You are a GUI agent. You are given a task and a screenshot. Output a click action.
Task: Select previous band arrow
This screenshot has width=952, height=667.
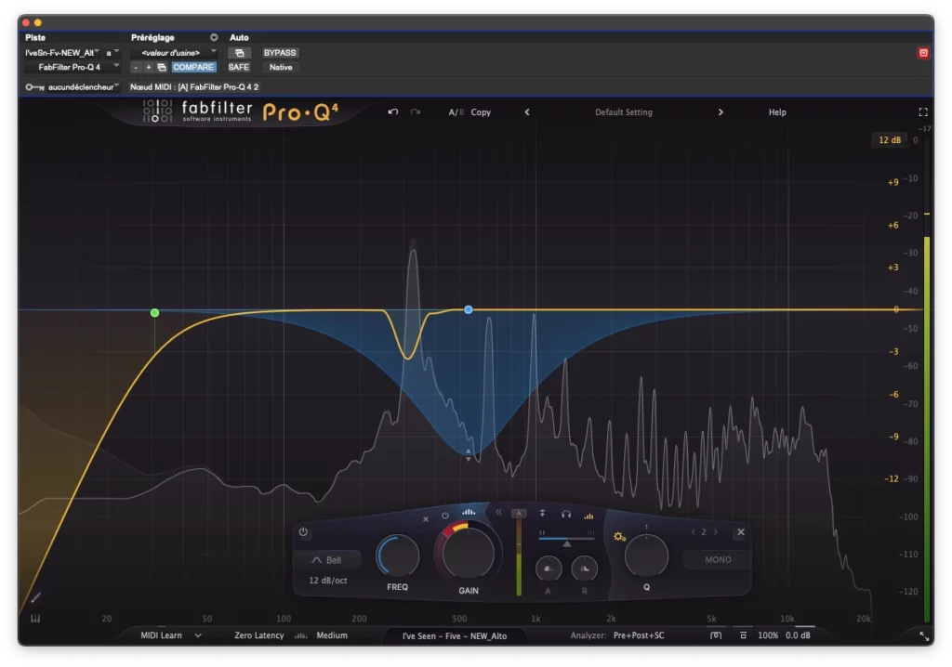pos(693,531)
